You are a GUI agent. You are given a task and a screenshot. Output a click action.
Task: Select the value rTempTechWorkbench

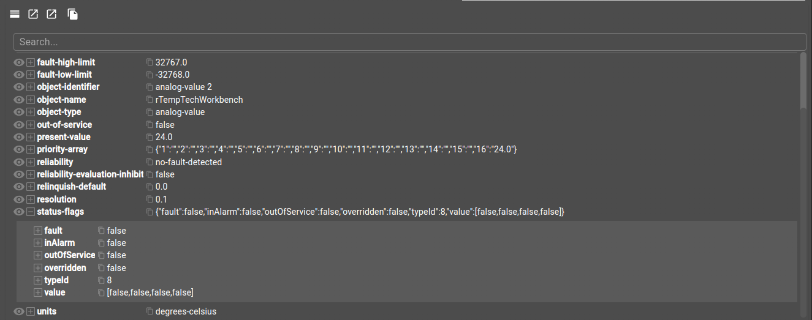[199, 100]
